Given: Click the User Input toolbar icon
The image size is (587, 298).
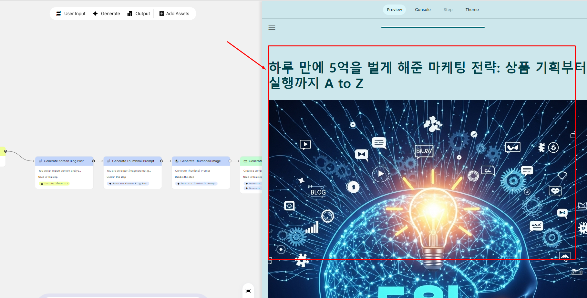Looking at the screenshot, I should (x=58, y=14).
